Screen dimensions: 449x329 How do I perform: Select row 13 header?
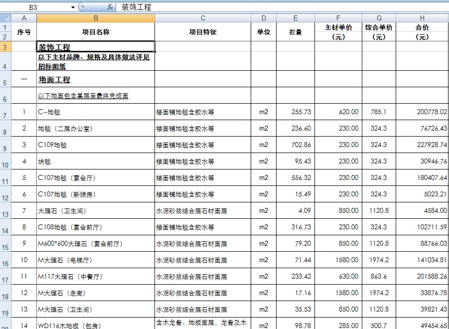pyautogui.click(x=5, y=211)
